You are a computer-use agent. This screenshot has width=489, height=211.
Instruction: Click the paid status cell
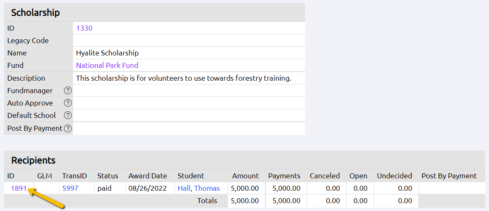[x=105, y=188]
